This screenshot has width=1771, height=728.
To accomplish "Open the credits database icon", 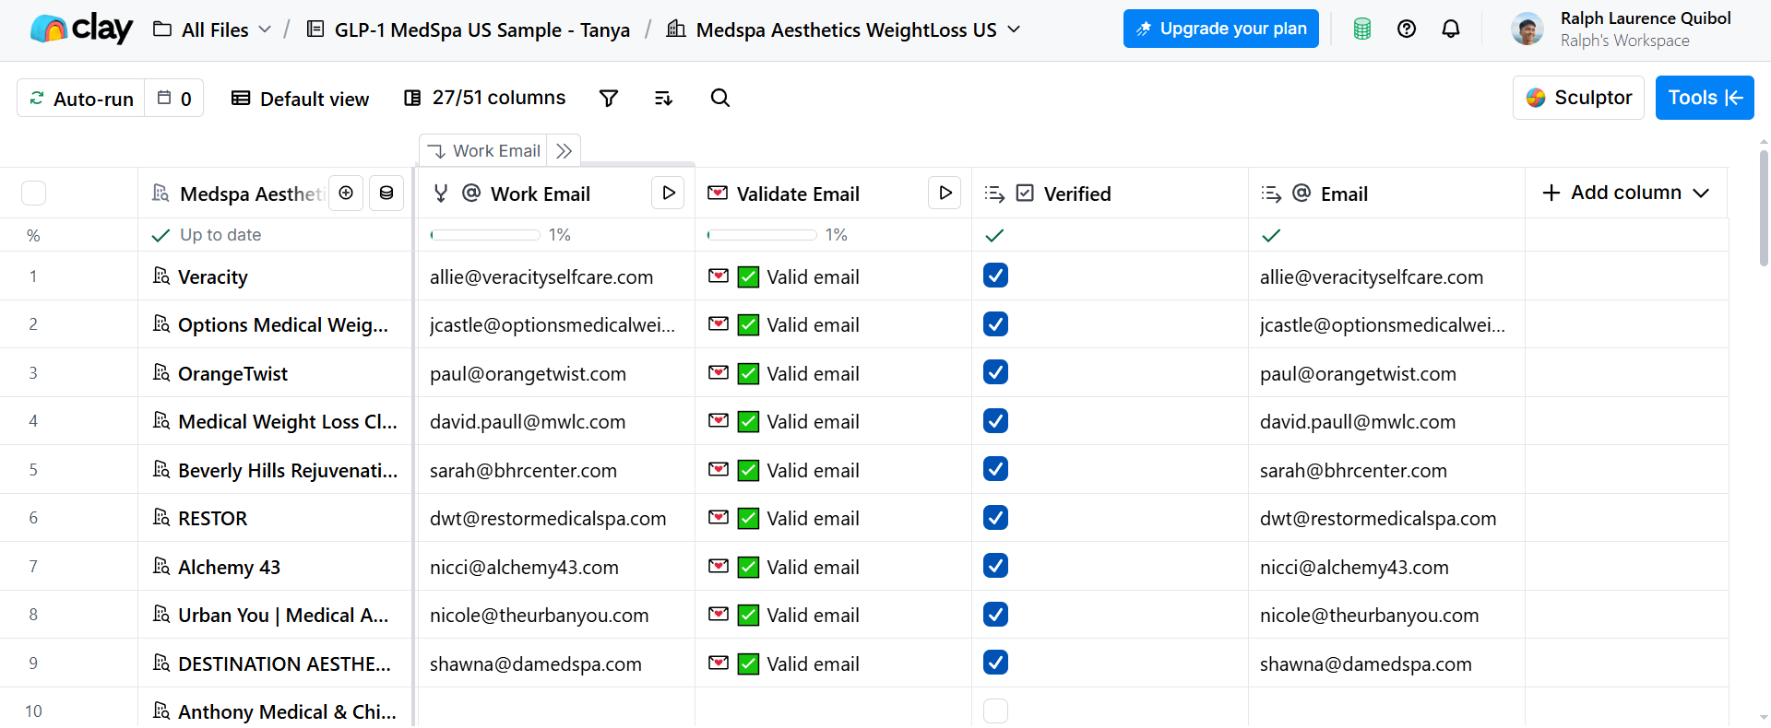I will pyautogui.click(x=1361, y=29).
